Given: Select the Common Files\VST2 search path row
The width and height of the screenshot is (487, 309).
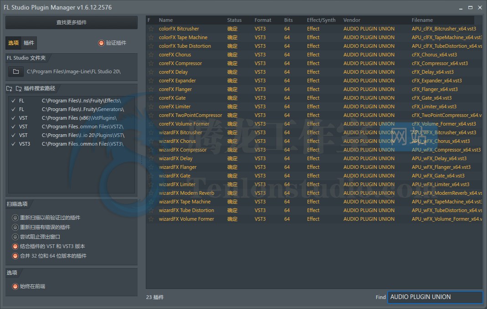Looking at the screenshot, I should [72, 127].
